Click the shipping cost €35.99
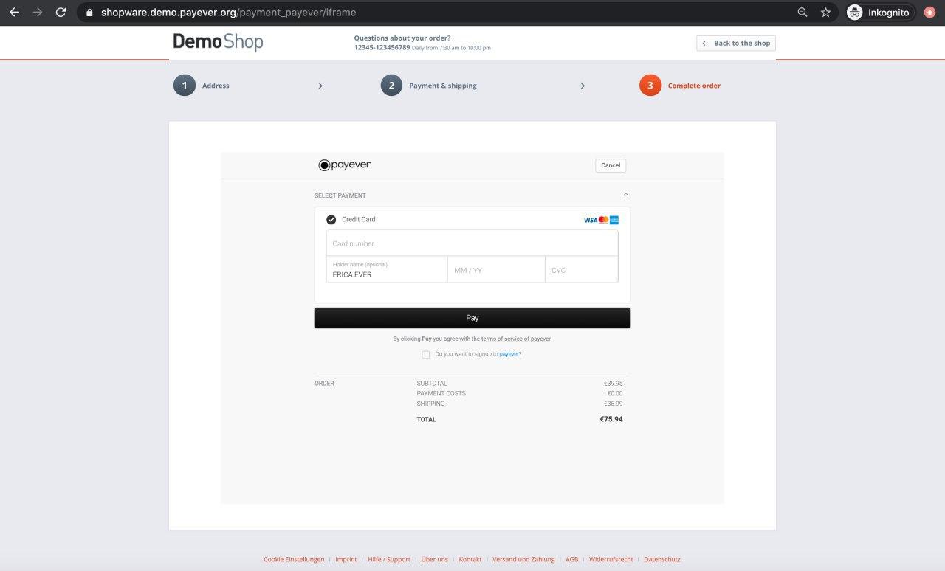Viewport: 945px width, 571px height. coord(613,404)
